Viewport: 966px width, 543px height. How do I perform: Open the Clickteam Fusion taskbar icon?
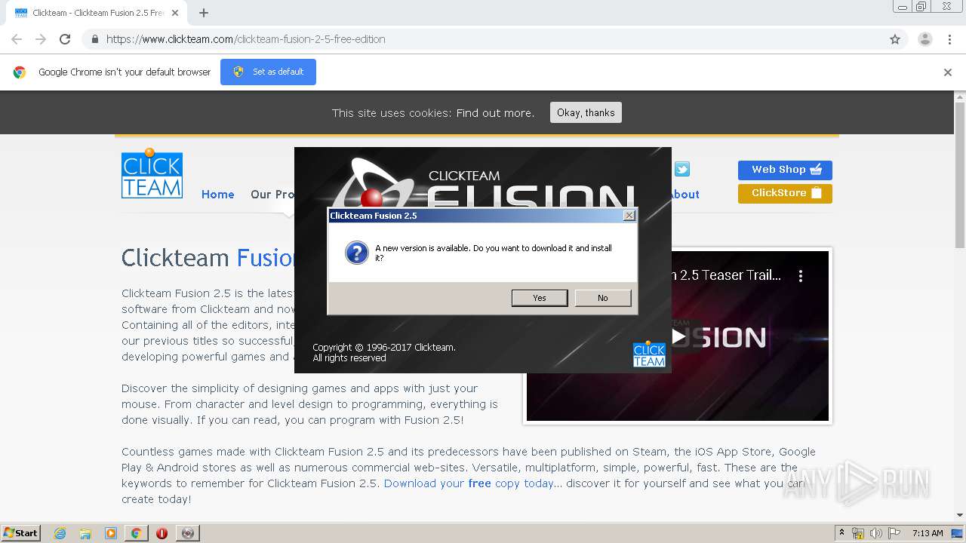point(187,533)
